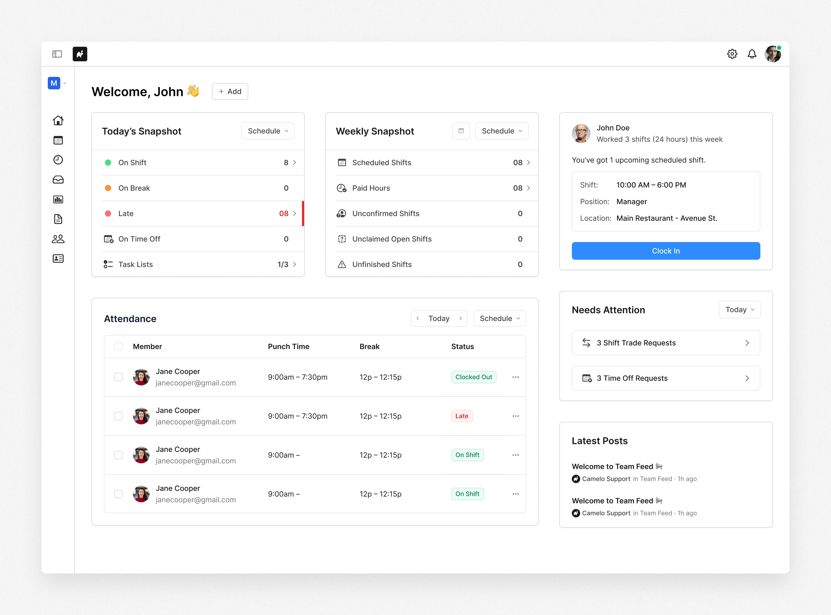Image resolution: width=831 pixels, height=615 pixels.
Task: Click the Unclaimed Open Shifts icon
Action: (x=342, y=239)
